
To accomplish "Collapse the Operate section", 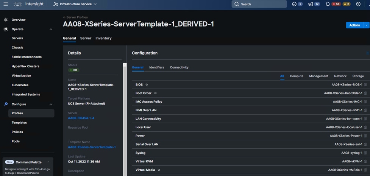I will click(51, 29).
